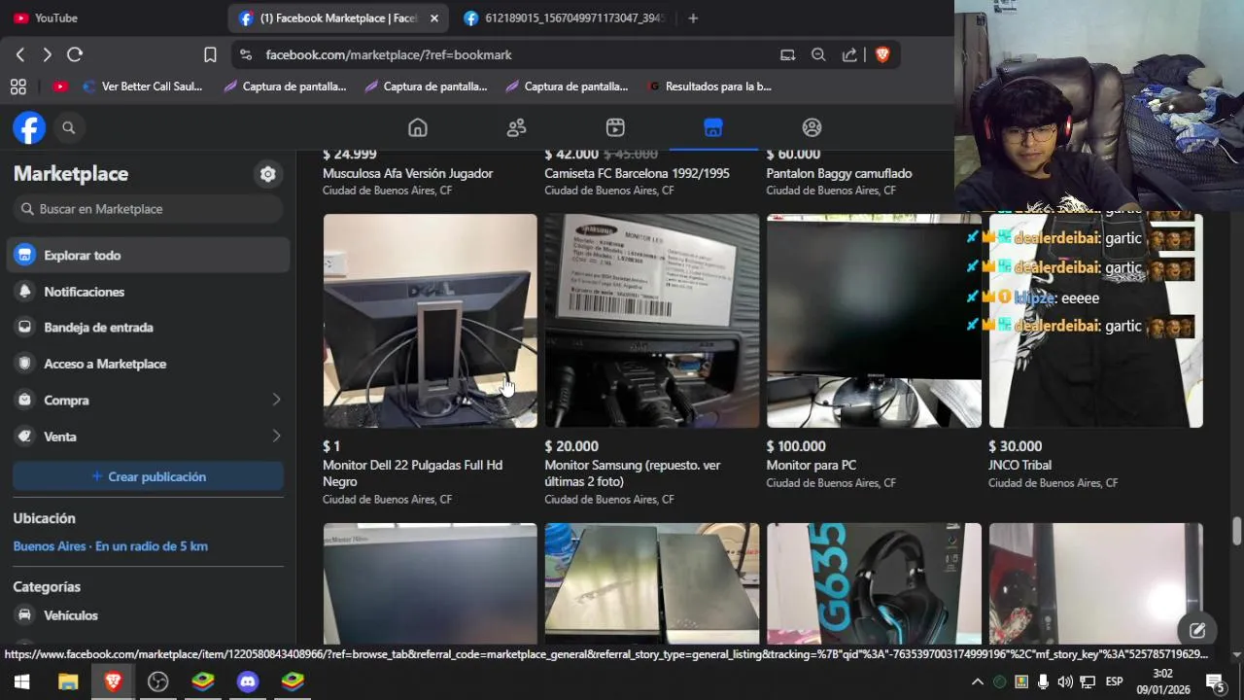Click the zoom magnifier icon in address bar

pos(818,54)
